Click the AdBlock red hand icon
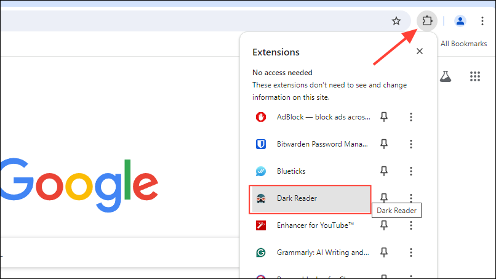The width and height of the screenshot is (496, 279). pyautogui.click(x=261, y=117)
